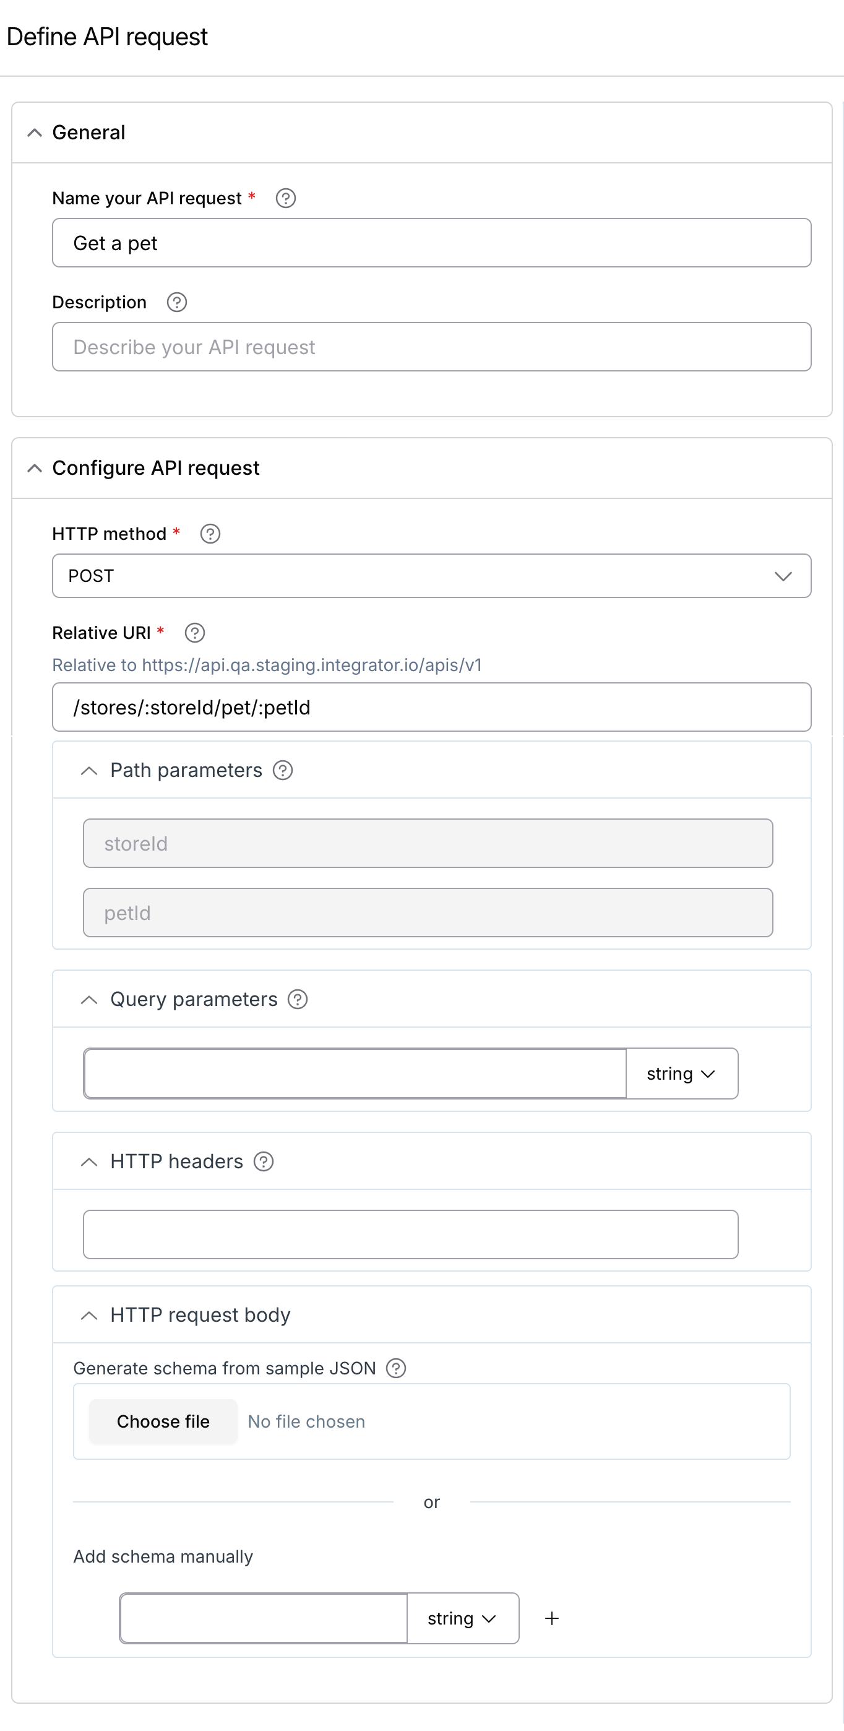Collapse the Configure API request section
Image resolution: width=844 pixels, height=1731 pixels.
34,467
